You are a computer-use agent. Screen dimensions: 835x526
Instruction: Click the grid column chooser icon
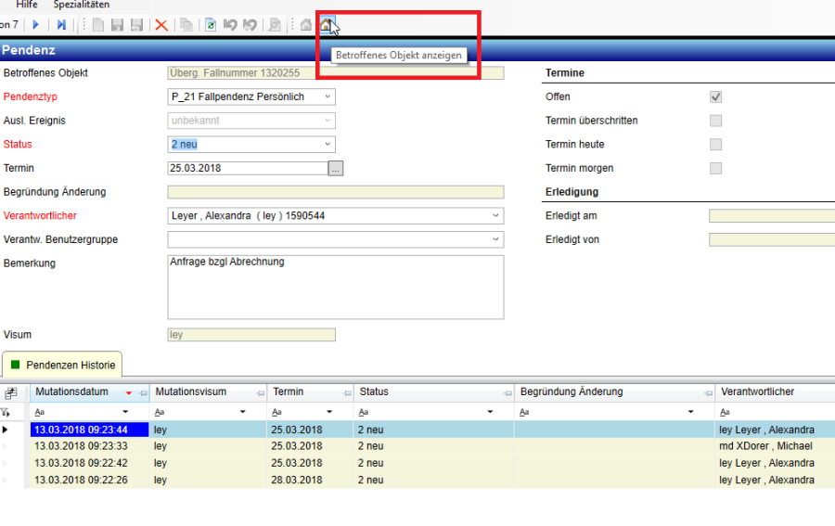11,393
